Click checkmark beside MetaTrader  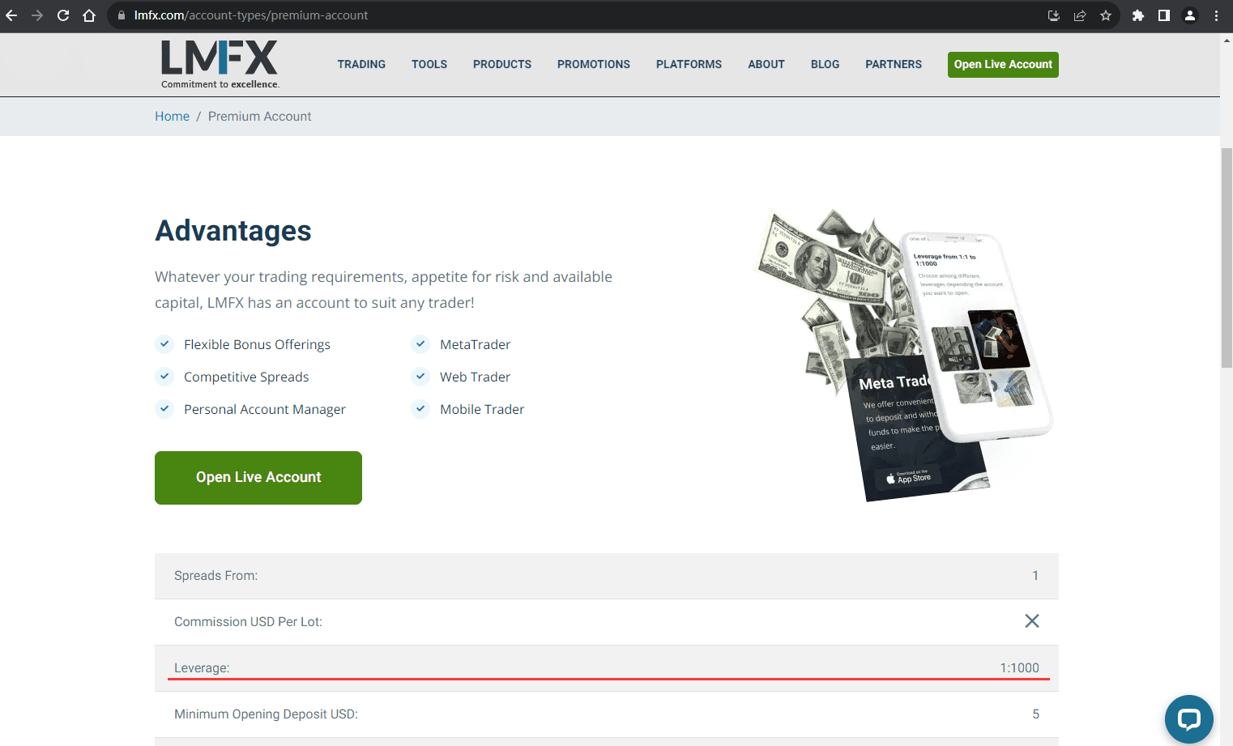pyautogui.click(x=420, y=344)
